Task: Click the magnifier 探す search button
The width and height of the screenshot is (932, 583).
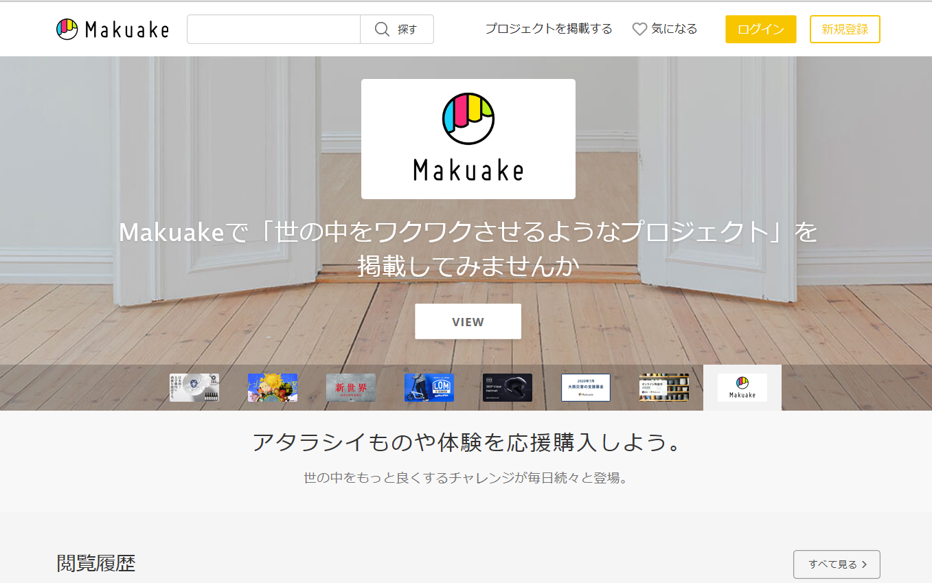Action: coord(397,30)
